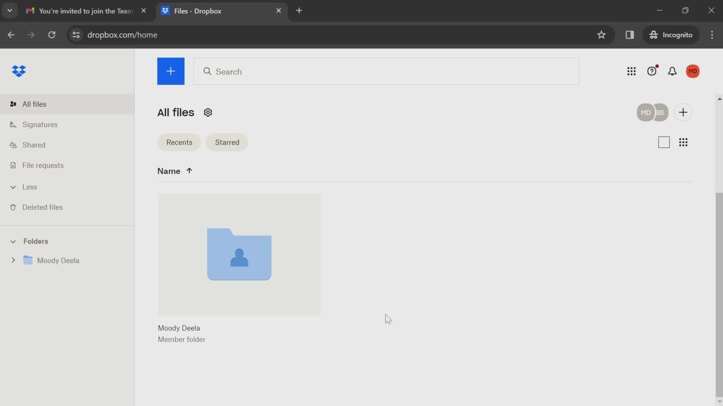Close the Files - Dropbox tab
This screenshot has width=723, height=406.
point(279,11)
